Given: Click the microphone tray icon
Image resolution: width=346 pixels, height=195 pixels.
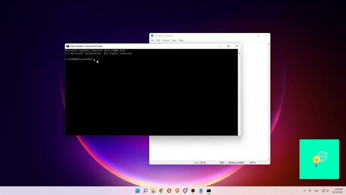Looking at the screenshot, I should click(310, 191).
